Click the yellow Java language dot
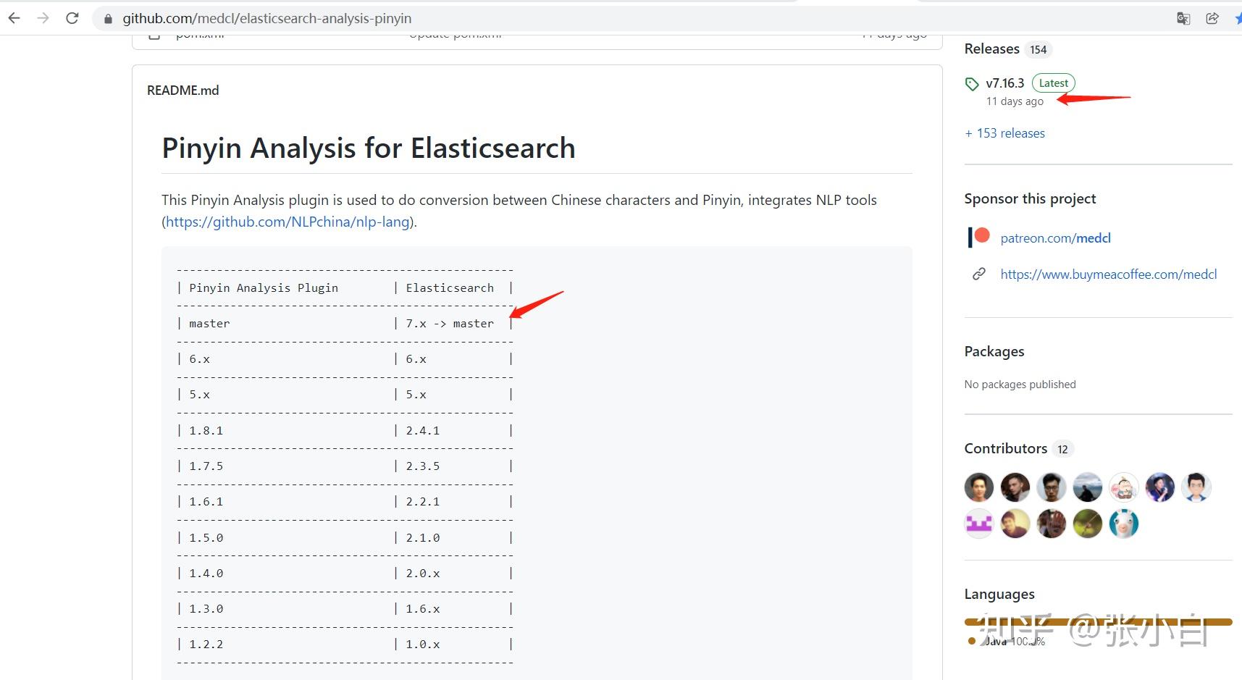The height and width of the screenshot is (680, 1242). pos(971,641)
